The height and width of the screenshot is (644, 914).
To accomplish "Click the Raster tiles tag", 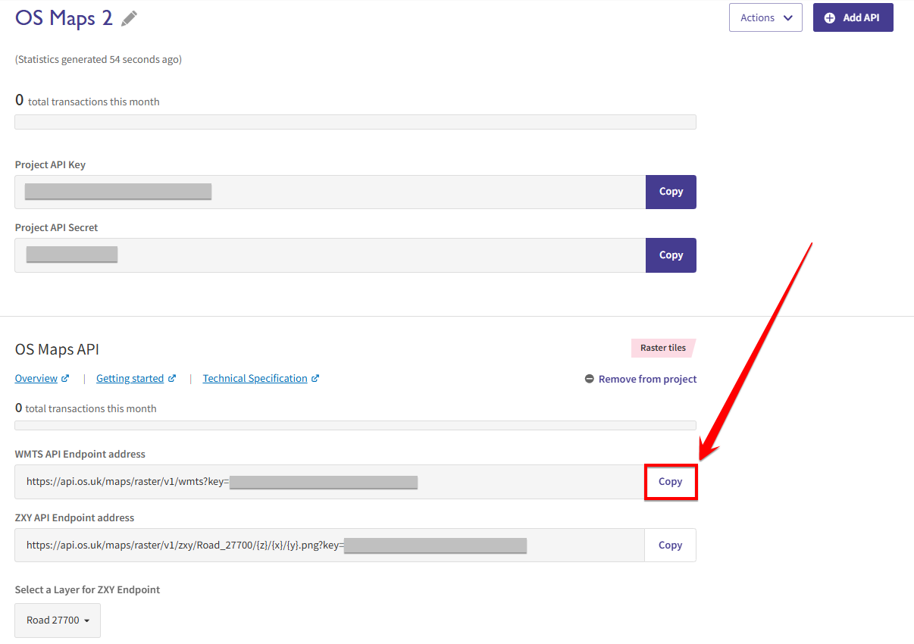I will click(x=663, y=348).
